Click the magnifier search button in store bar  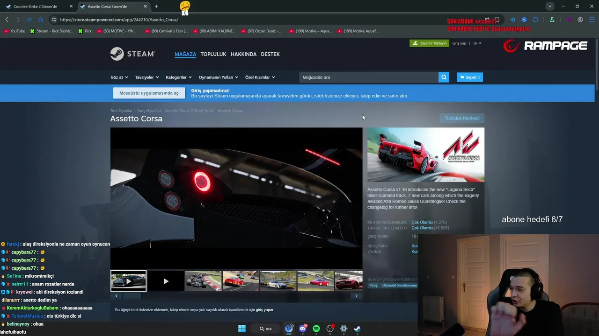point(444,77)
